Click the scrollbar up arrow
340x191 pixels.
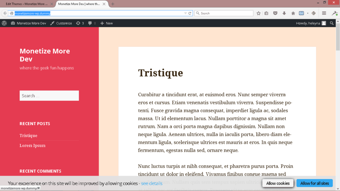(x=338, y=22)
